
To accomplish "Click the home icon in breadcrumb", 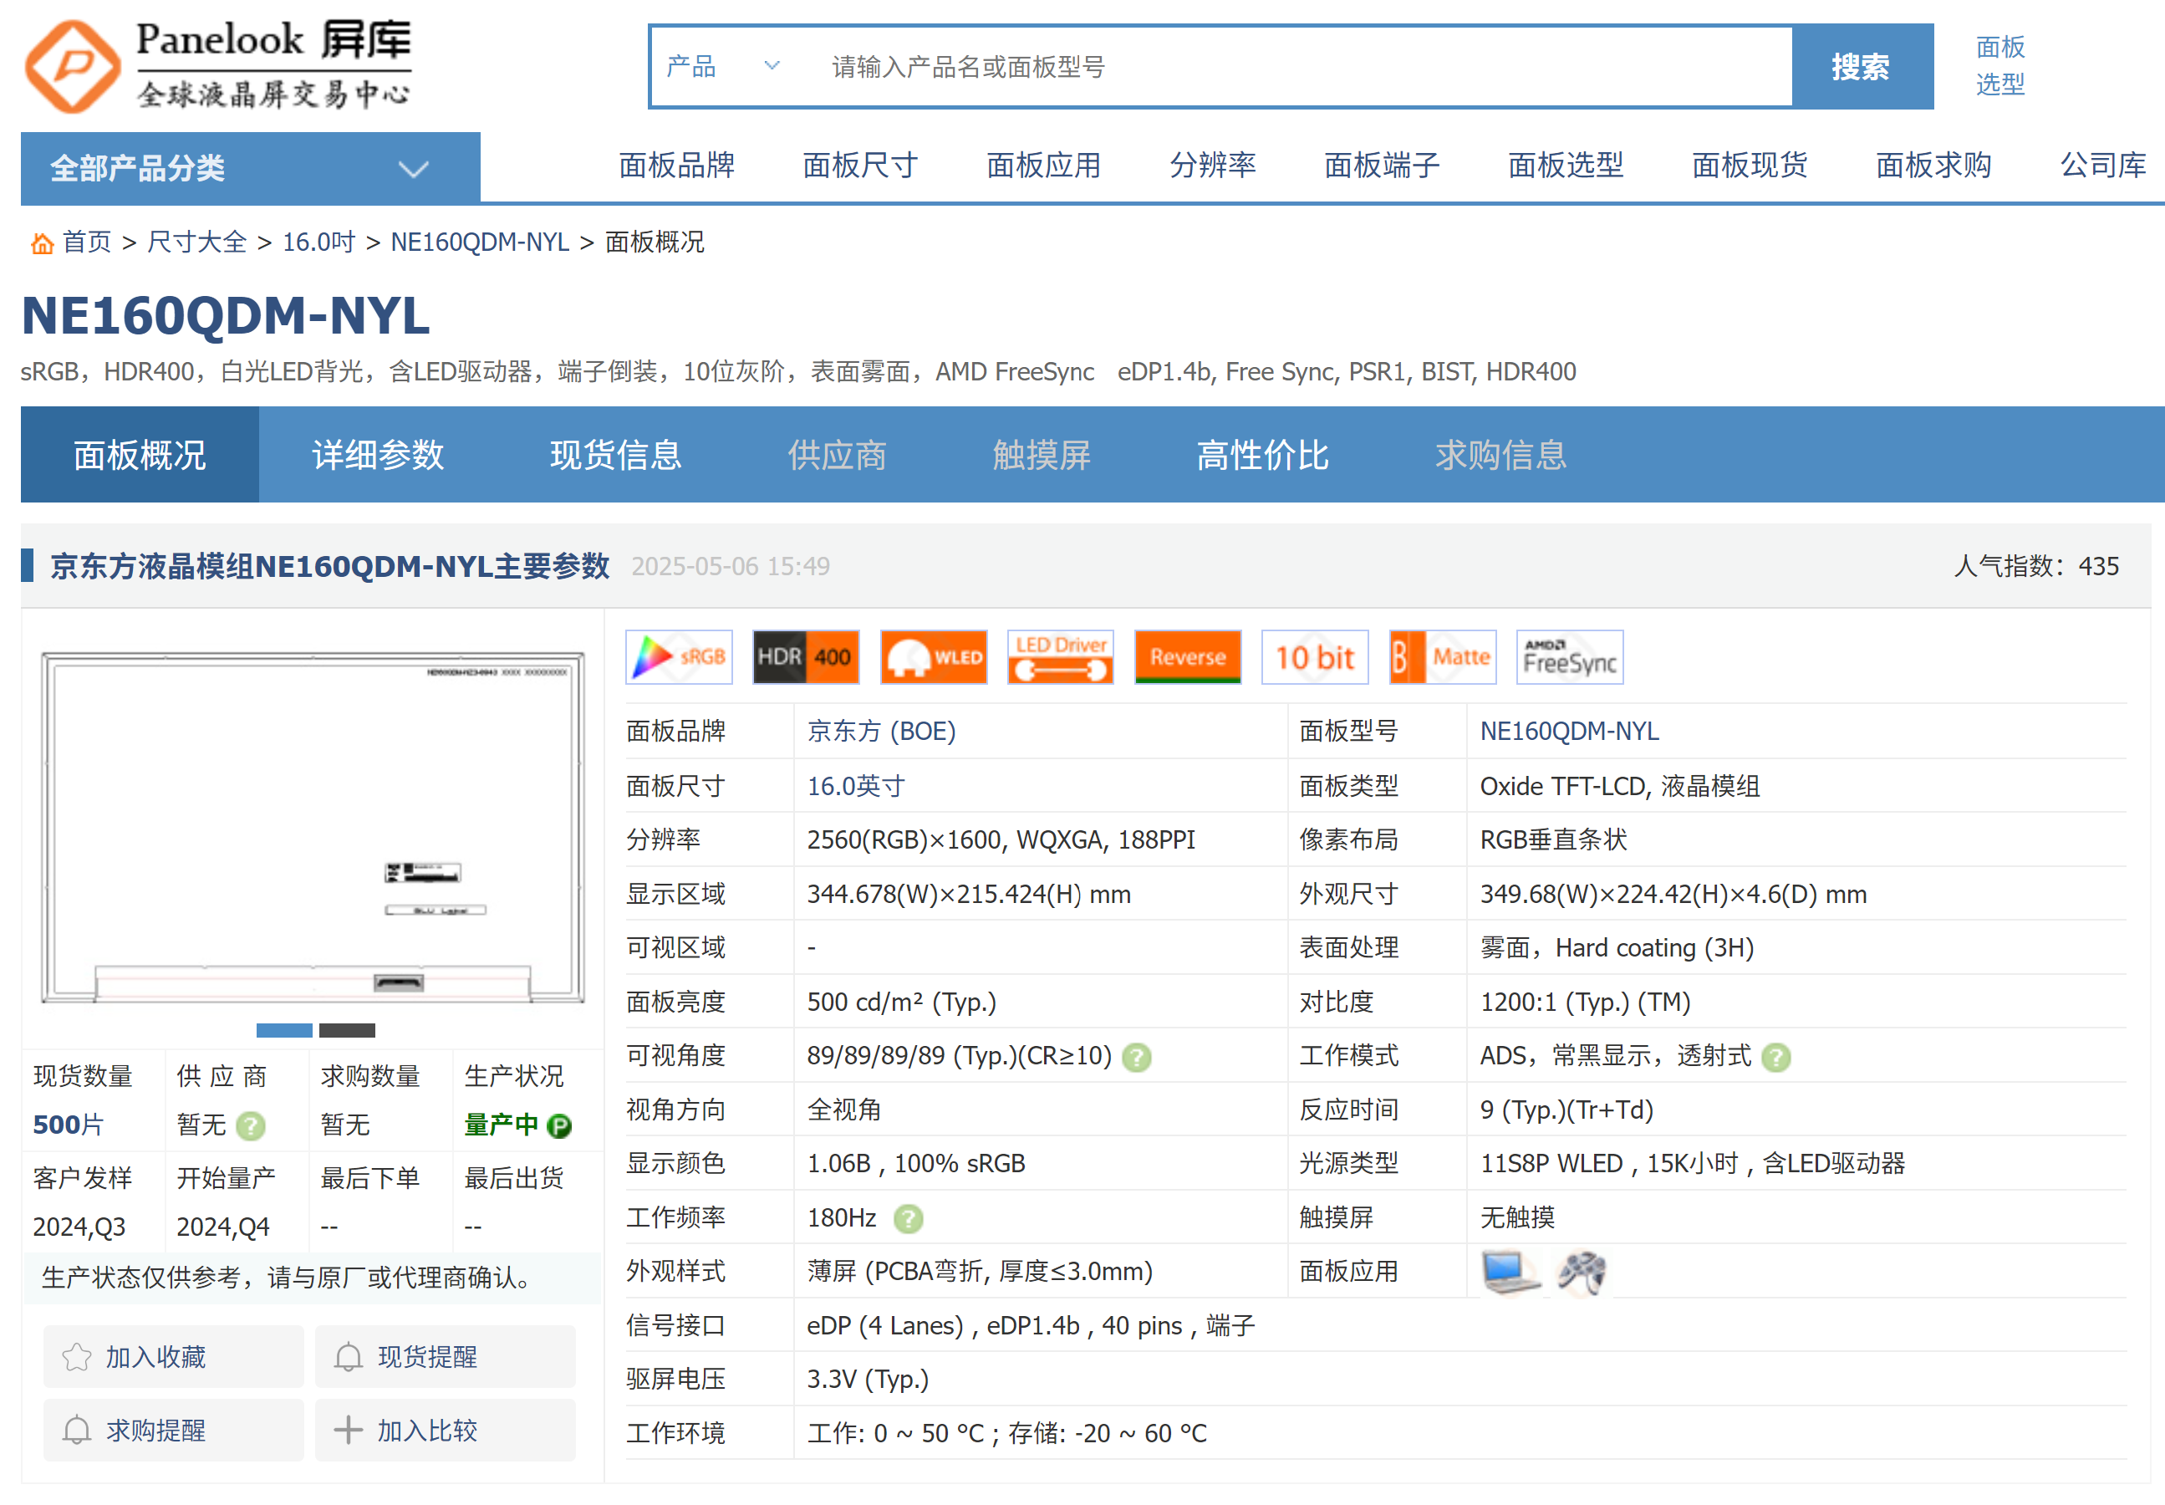I will [x=42, y=244].
